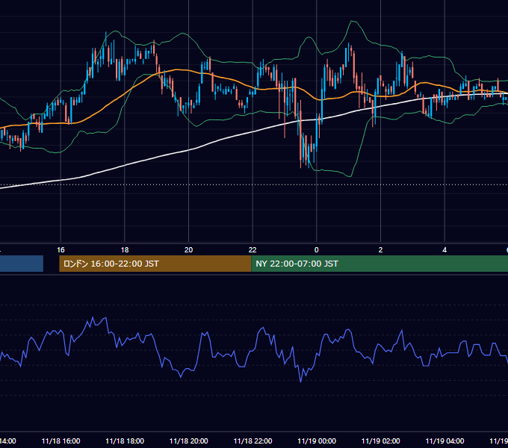Click the 0 hour axis label

[x=317, y=250]
